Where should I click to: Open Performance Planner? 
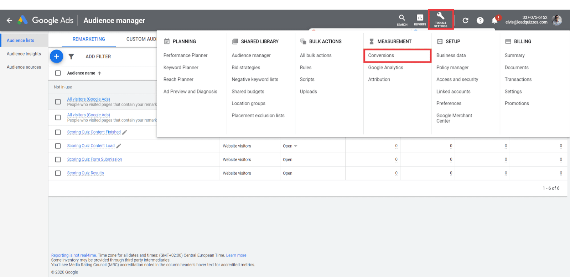coord(186,55)
